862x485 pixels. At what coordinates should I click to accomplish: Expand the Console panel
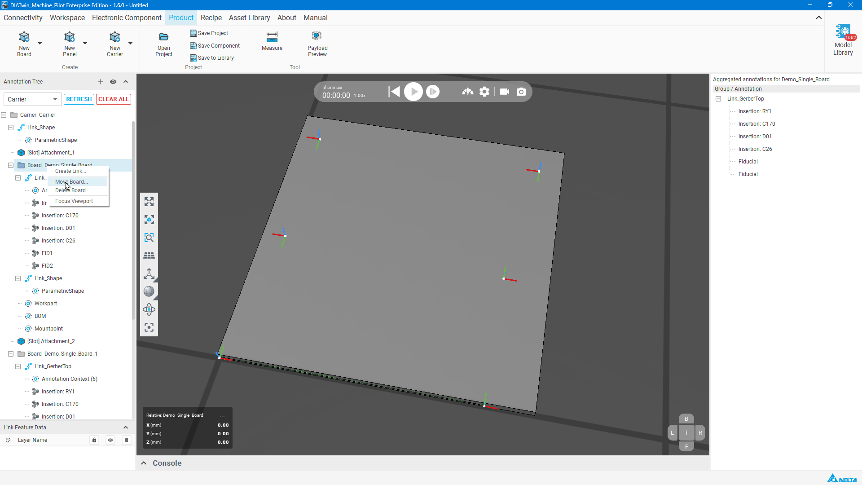pos(144,463)
